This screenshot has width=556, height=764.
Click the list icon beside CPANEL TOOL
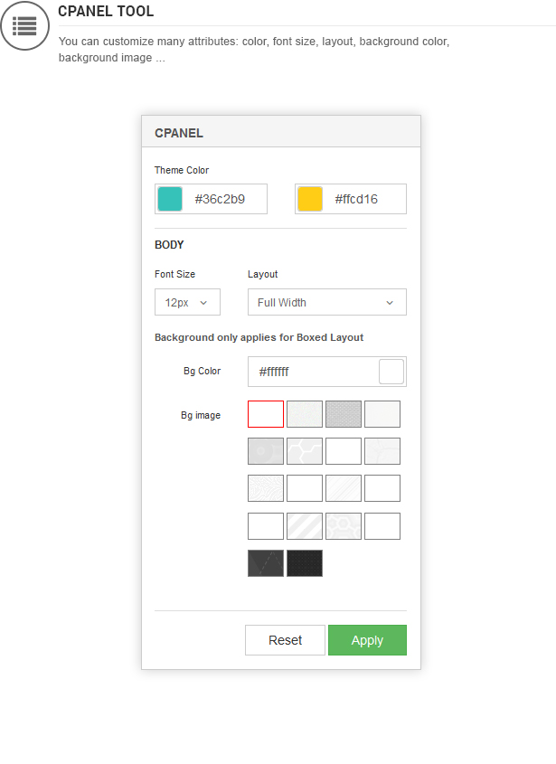(24, 25)
